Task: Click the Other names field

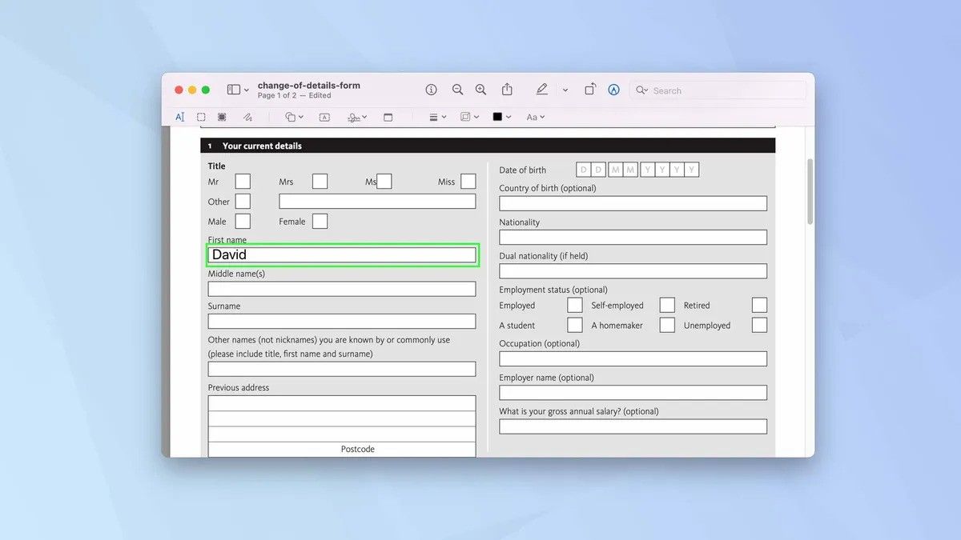Action: (x=342, y=369)
